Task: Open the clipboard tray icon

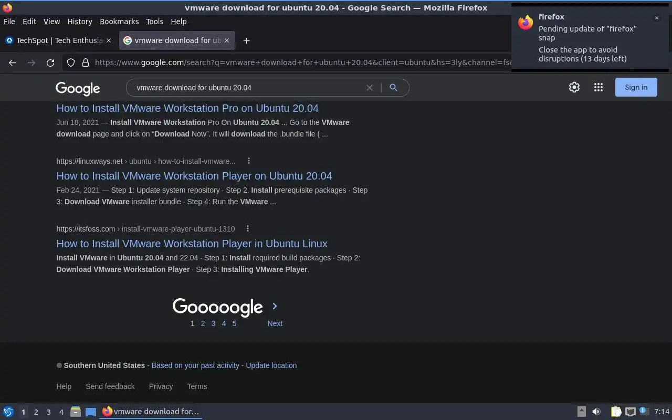Action: tap(616, 412)
